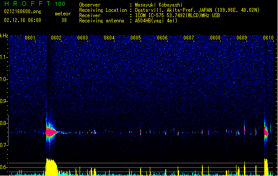The image size is (278, 176).
Task: Click the date stamp 02.12.16 06:00
Action: (23, 20)
